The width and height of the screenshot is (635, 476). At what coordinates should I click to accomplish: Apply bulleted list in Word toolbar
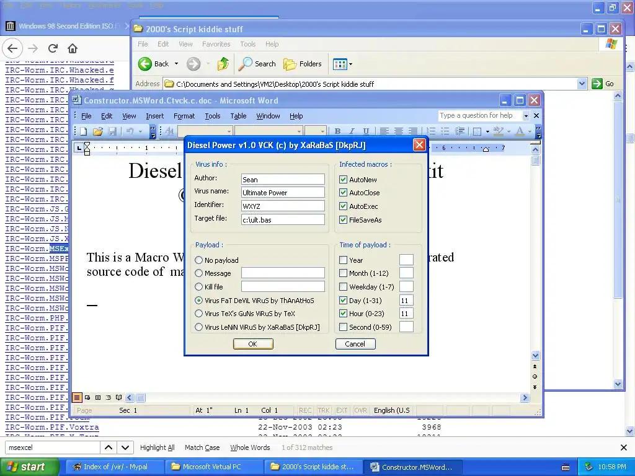click(445, 131)
